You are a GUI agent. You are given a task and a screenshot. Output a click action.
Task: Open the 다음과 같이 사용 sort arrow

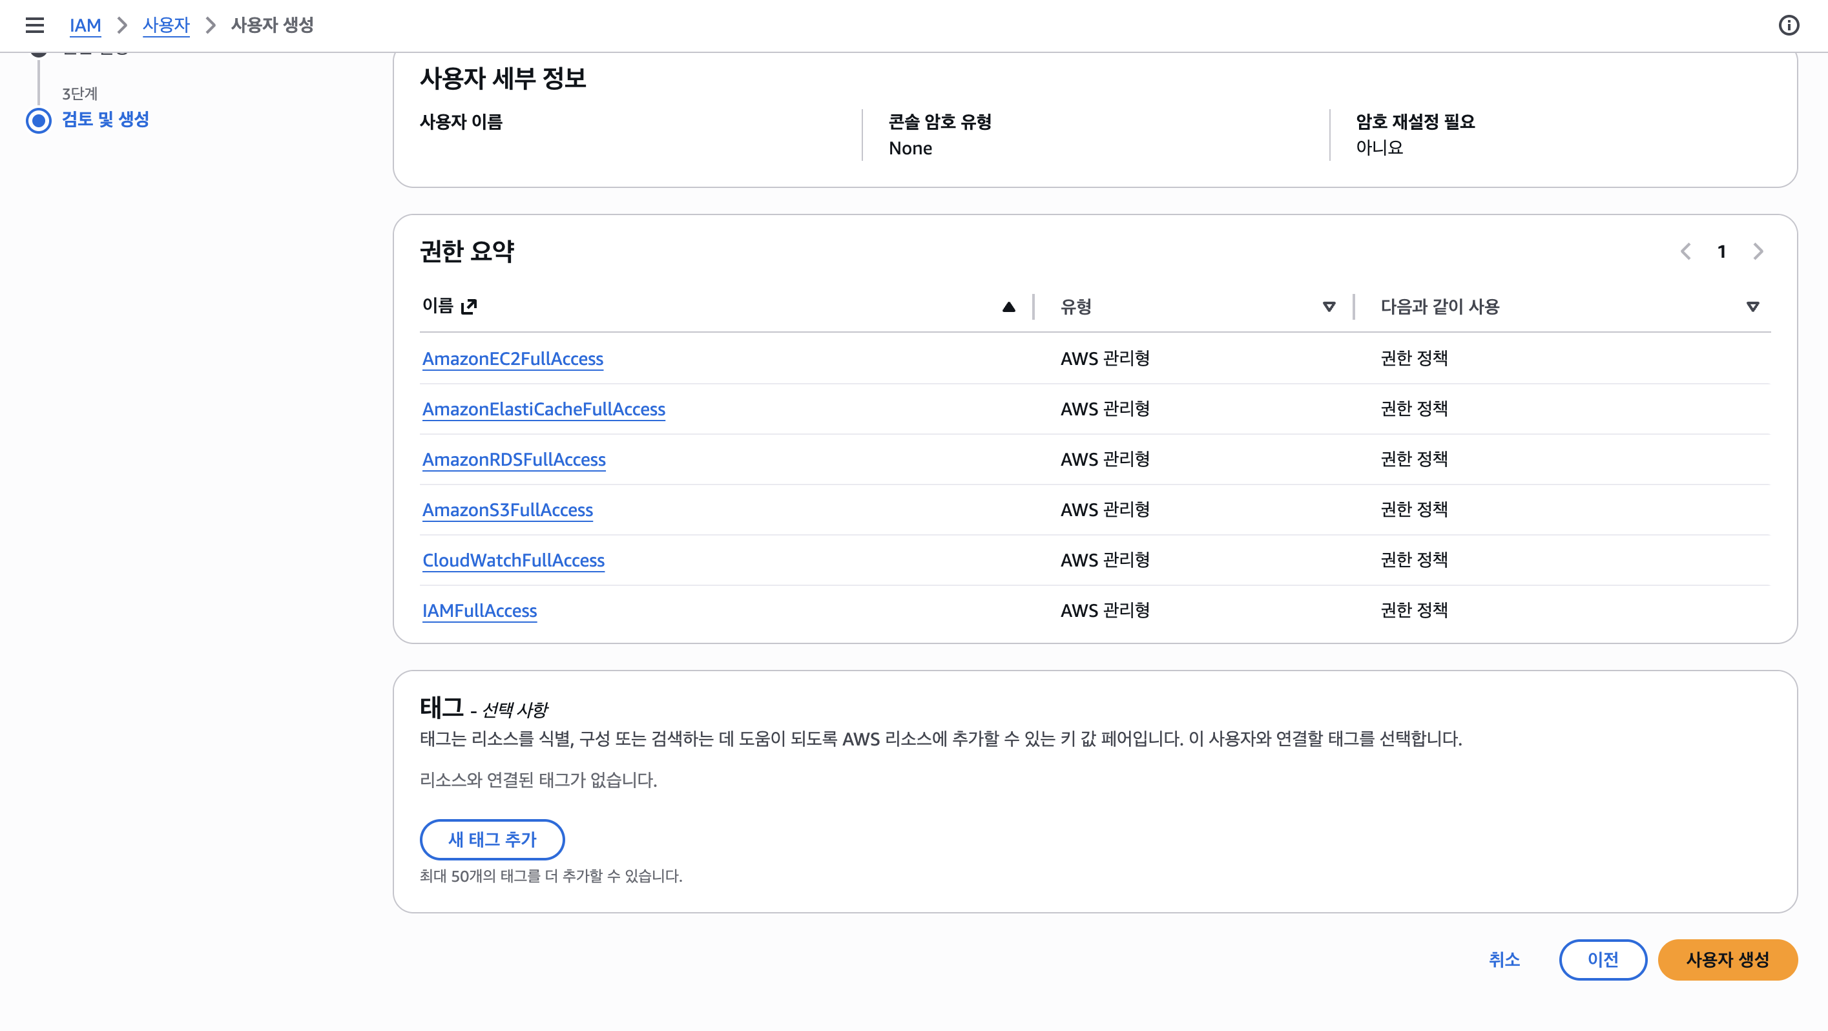point(1752,307)
